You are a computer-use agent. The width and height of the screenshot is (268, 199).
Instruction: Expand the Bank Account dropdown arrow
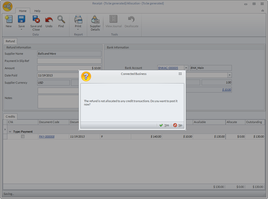coord(186,68)
